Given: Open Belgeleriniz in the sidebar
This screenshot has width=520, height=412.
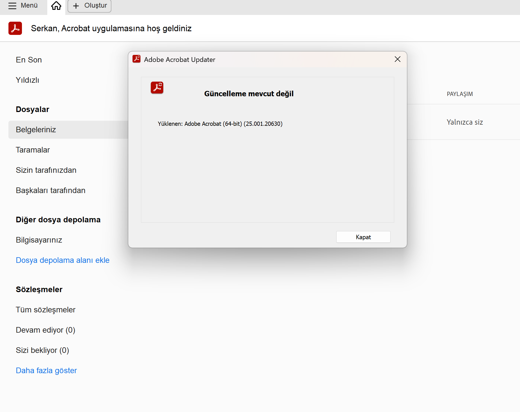Looking at the screenshot, I should (x=36, y=129).
